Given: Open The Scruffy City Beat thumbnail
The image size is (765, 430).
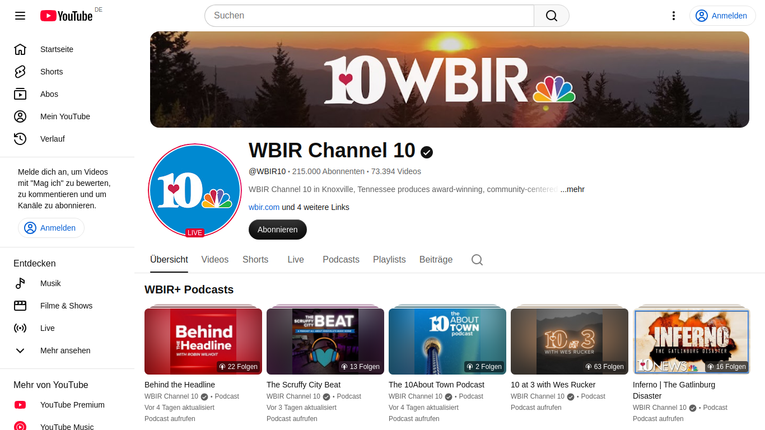Looking at the screenshot, I should click(x=325, y=341).
